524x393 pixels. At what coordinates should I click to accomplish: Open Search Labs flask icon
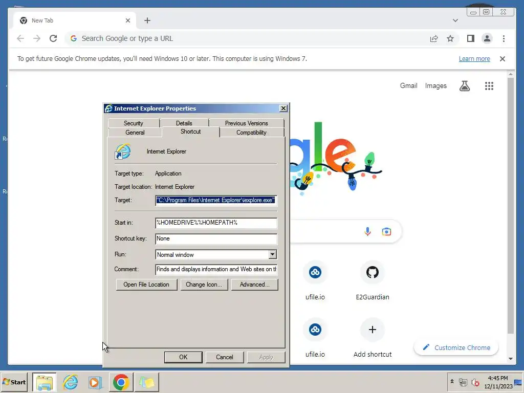point(465,86)
